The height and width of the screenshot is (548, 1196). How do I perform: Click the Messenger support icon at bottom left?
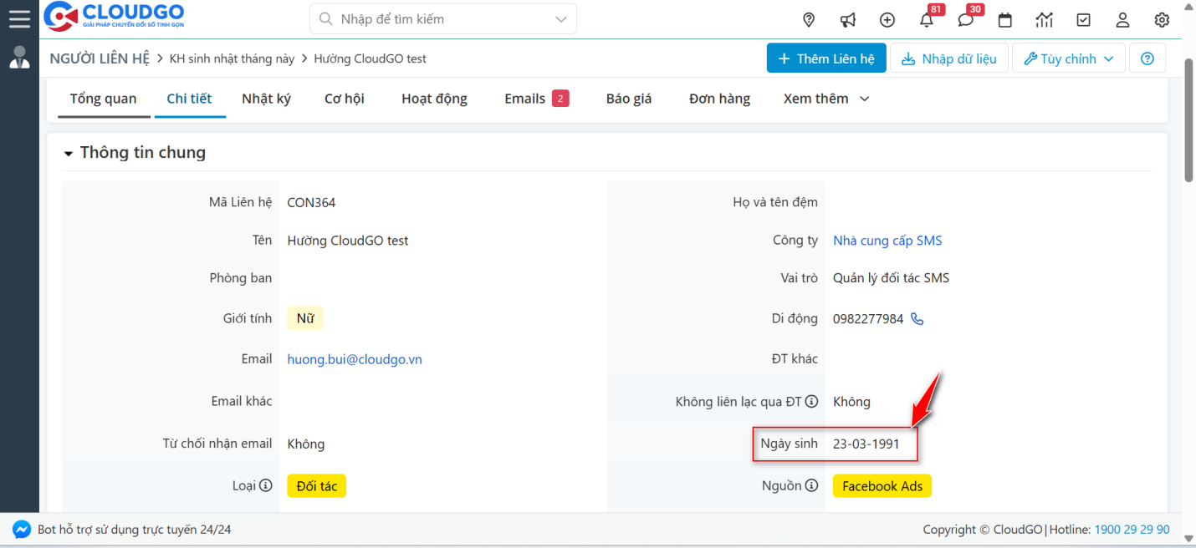21,529
